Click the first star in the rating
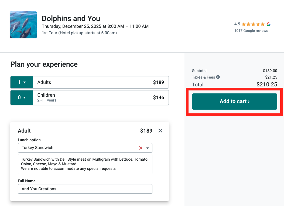The height and width of the screenshot is (206, 284). point(244,24)
